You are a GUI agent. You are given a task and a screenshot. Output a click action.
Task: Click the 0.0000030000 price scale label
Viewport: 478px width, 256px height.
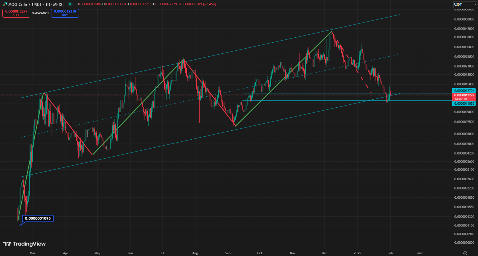[x=464, y=47]
